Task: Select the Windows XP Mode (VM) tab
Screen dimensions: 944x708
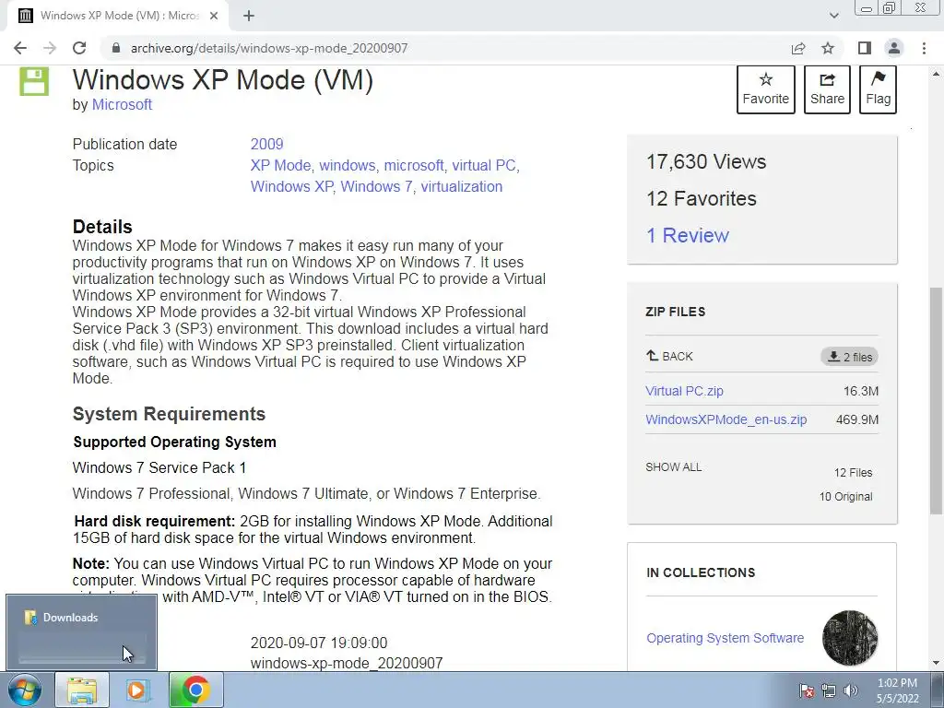Action: (x=118, y=17)
